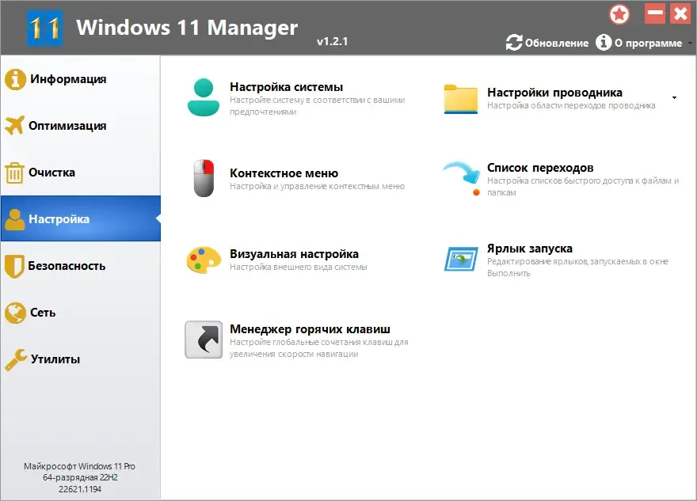The width and height of the screenshot is (697, 501).
Task: Open the Менеджер горячих клавиш title link
Action: tap(310, 329)
